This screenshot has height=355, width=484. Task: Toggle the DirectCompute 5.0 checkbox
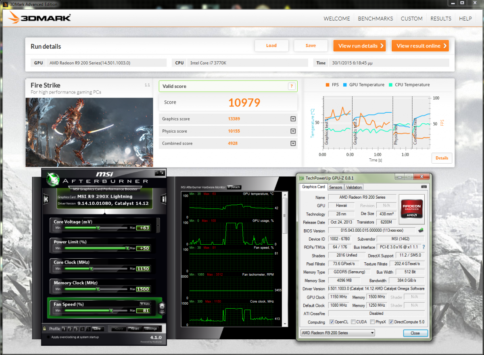click(391, 322)
